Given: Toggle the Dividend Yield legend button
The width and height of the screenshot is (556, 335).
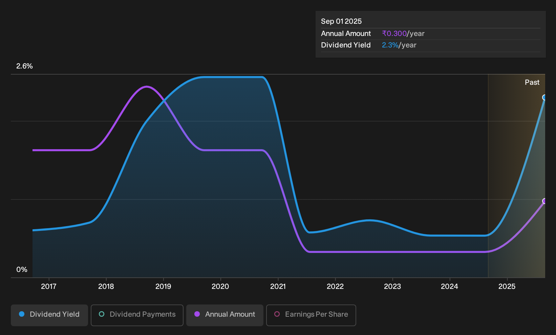Looking at the screenshot, I should [49, 315].
